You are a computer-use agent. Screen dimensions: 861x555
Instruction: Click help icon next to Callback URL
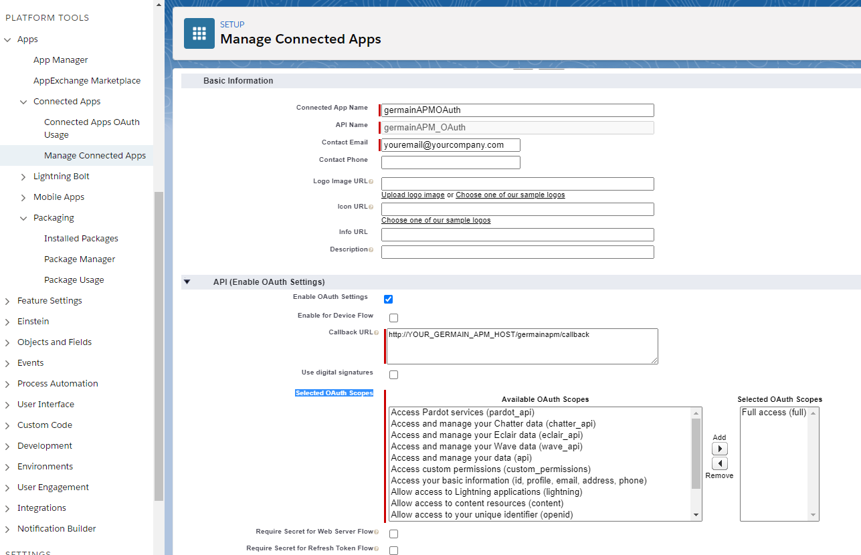[376, 333]
